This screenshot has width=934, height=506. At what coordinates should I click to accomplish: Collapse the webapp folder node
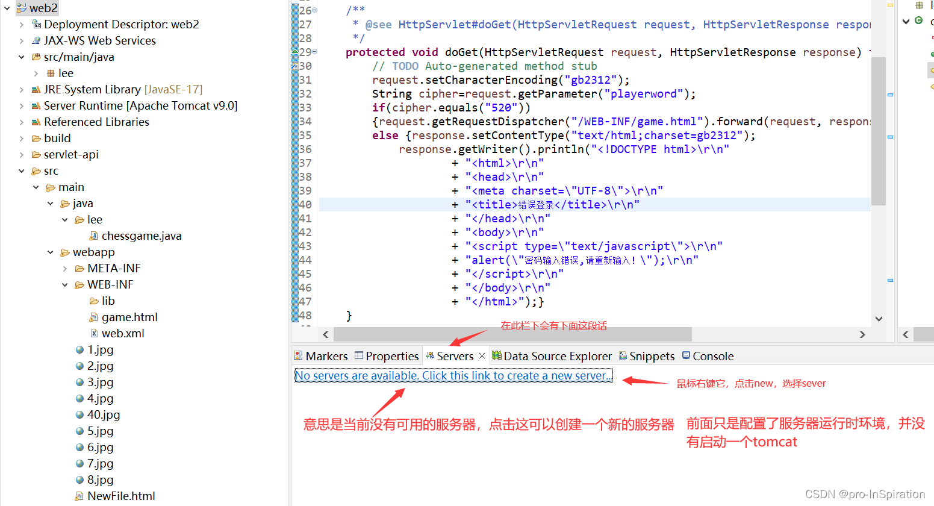coord(51,252)
